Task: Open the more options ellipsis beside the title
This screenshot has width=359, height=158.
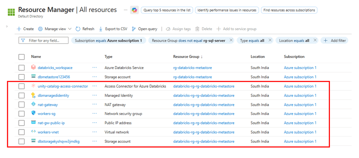Action: coord(126,10)
